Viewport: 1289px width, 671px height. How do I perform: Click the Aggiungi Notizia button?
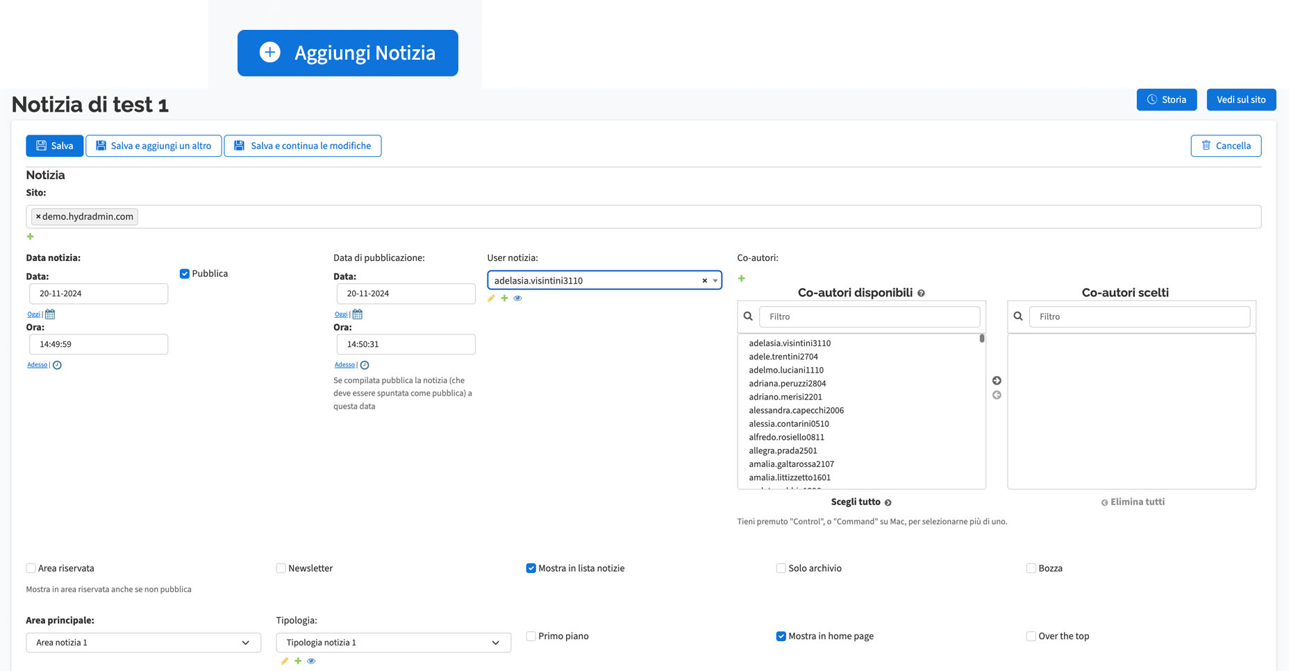pos(347,53)
